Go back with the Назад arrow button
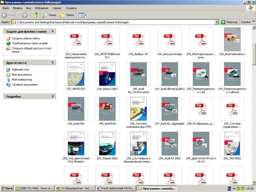256x192 pixels. (9, 15)
